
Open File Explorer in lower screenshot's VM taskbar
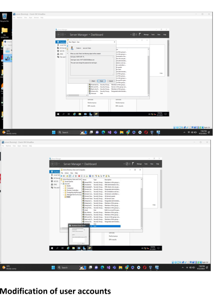click(x=74, y=248)
